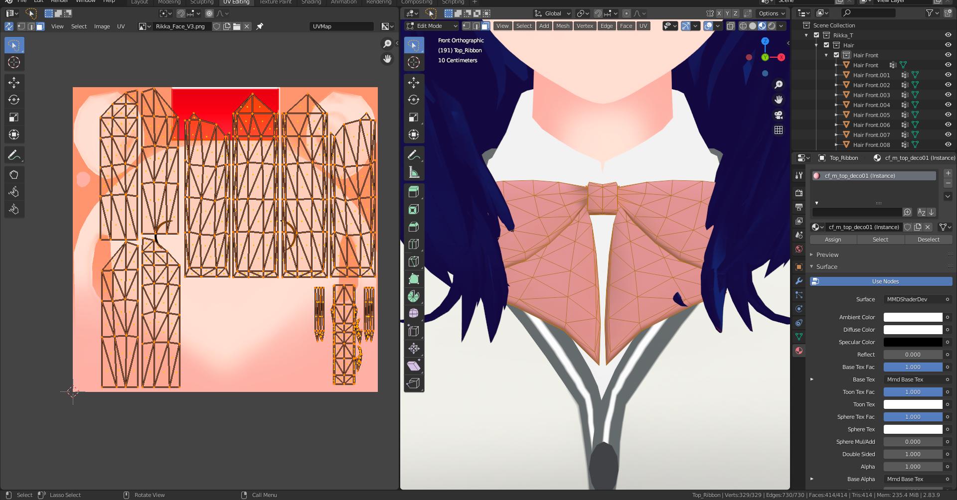Screen dimensions: 957x500
Task: Open the Face menu in 3D viewport
Action: coord(626,26)
